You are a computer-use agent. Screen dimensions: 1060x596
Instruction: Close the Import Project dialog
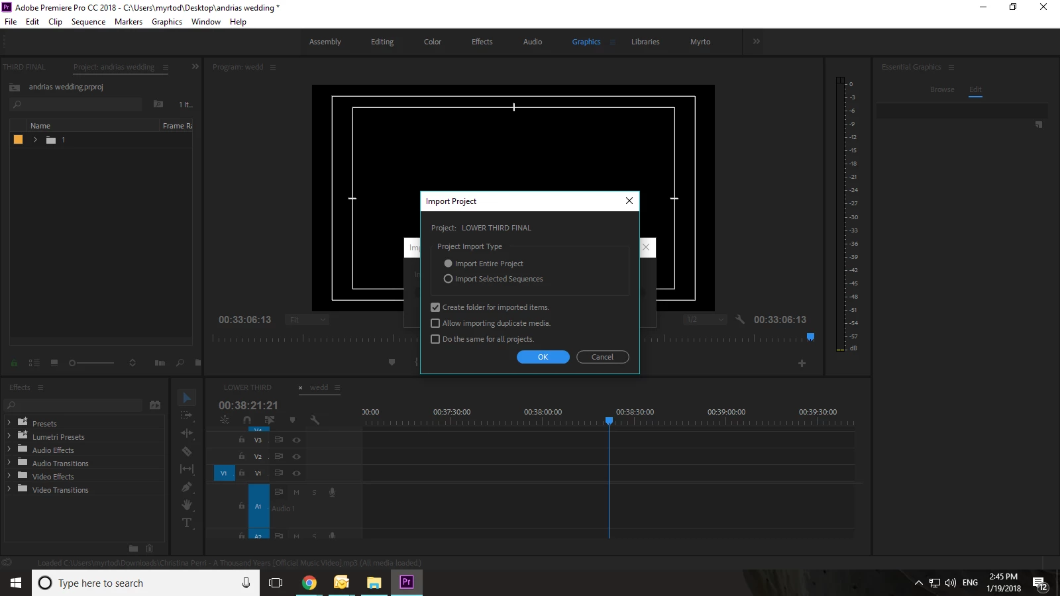pos(629,201)
